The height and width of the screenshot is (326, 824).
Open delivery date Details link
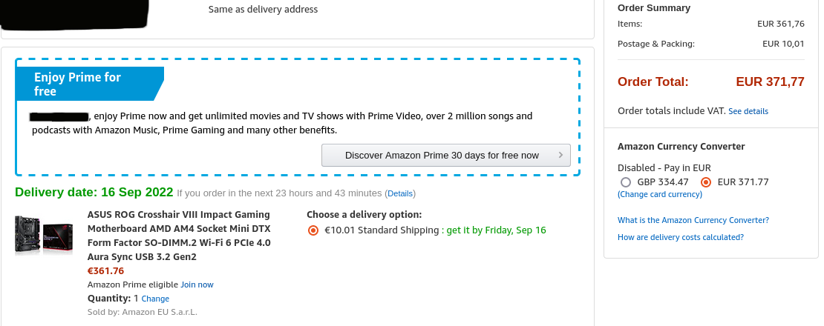pyautogui.click(x=400, y=193)
